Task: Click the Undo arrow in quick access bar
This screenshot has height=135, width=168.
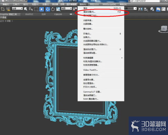Action: click(x=15, y=1)
